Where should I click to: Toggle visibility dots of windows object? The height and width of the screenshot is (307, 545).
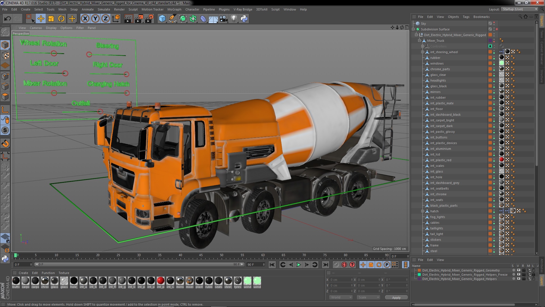pos(494,63)
